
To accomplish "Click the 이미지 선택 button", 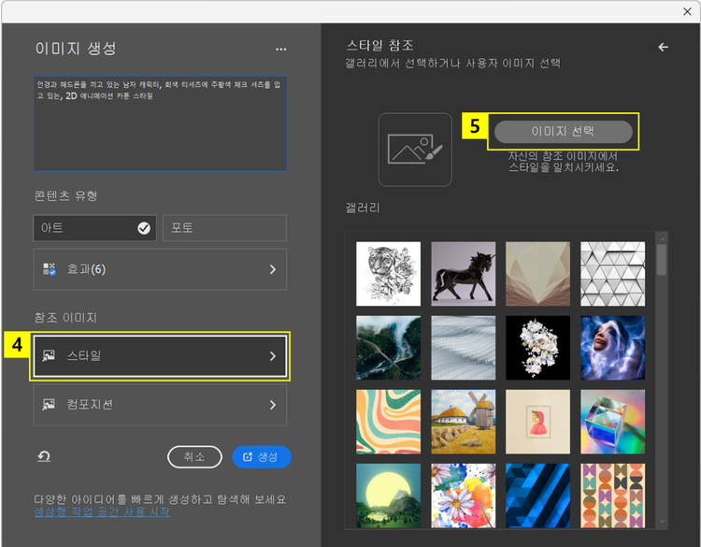I will point(563,132).
